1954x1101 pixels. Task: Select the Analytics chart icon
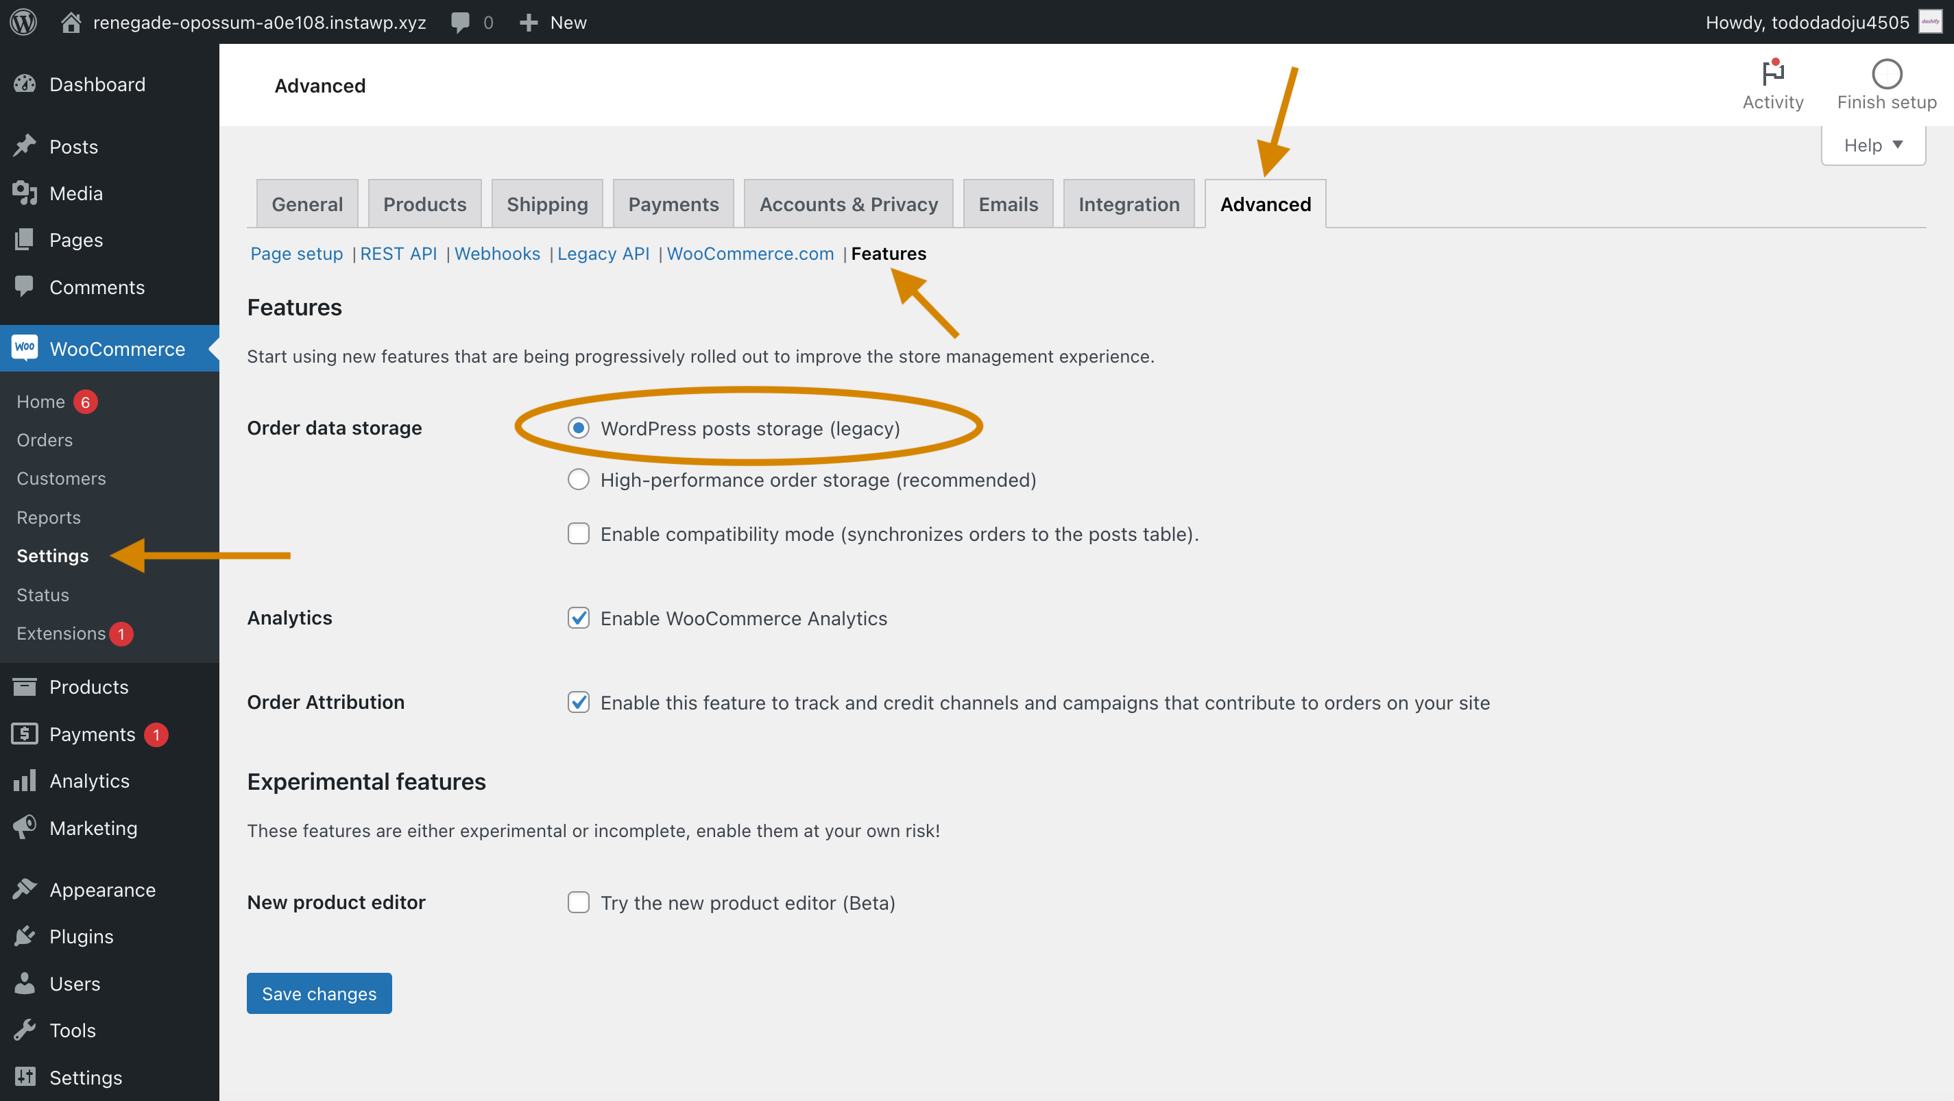coord(24,780)
